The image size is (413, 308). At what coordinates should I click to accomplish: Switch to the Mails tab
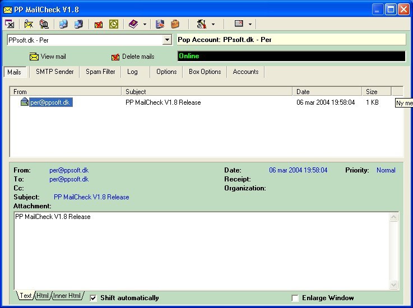coord(14,72)
